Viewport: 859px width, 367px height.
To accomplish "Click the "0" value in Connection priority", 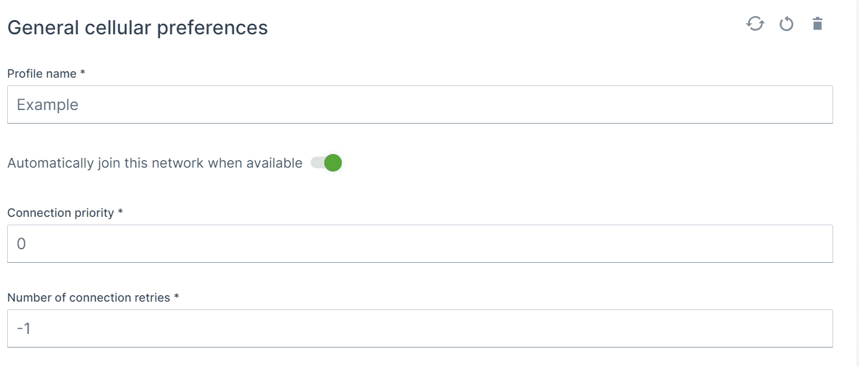I will [21, 244].
